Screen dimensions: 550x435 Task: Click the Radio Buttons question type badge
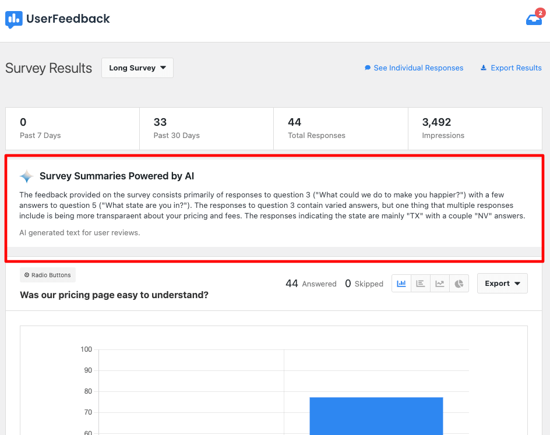pos(48,275)
